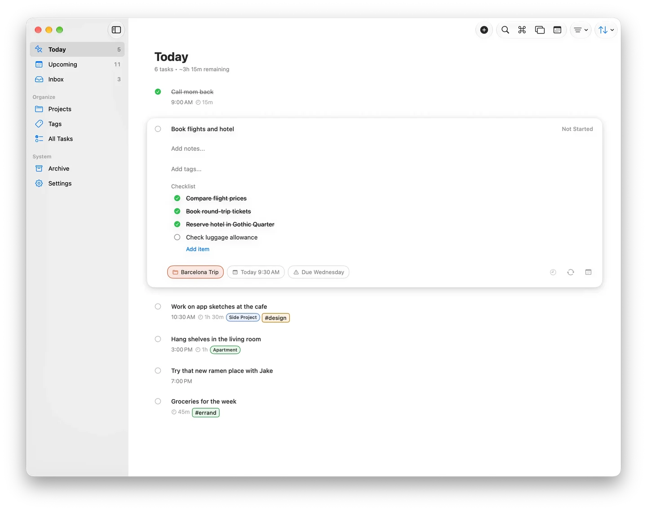
Task: Mark ramen place with Jake task complete
Action: 158,371
